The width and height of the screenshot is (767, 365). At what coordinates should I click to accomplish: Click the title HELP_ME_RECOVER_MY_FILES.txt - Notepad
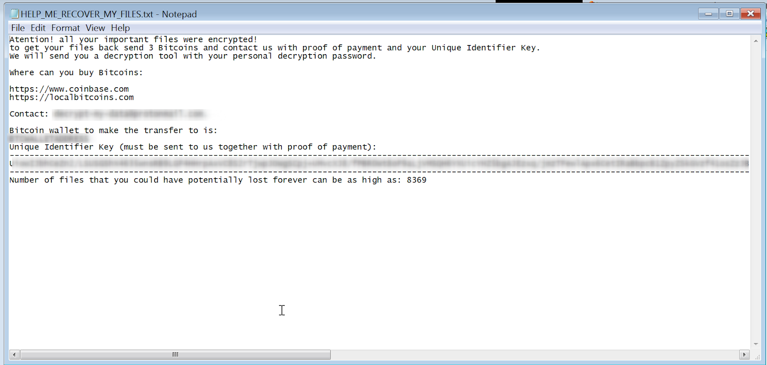click(x=109, y=14)
